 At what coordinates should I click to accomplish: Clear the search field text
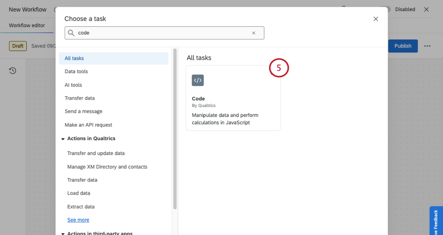[254, 33]
